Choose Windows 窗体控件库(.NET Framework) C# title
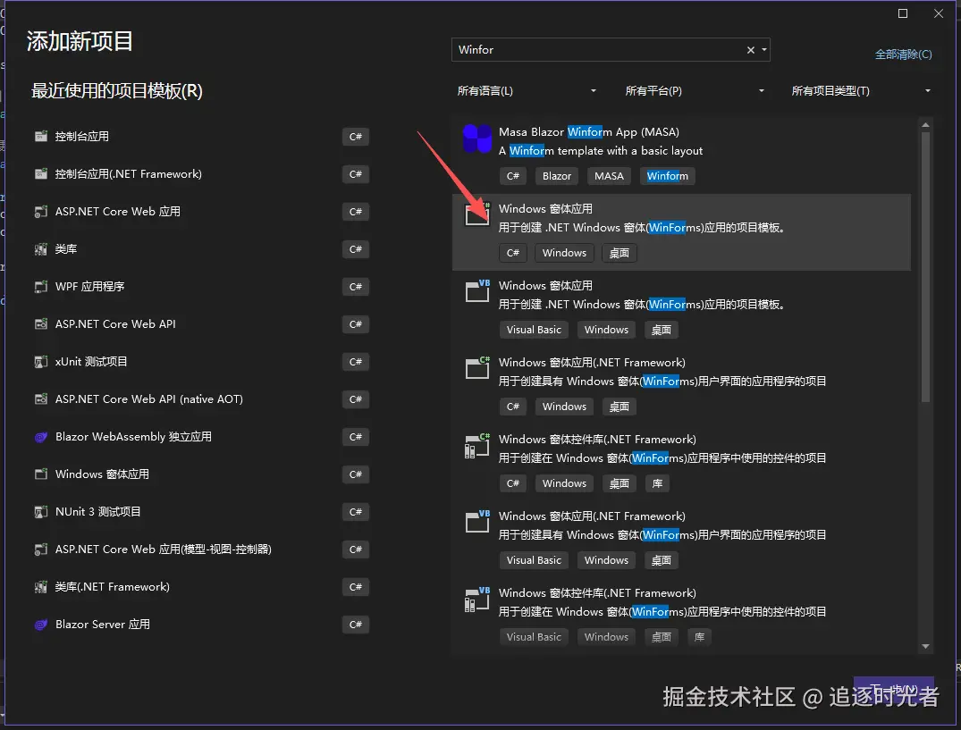The width and height of the screenshot is (961, 730). click(597, 439)
